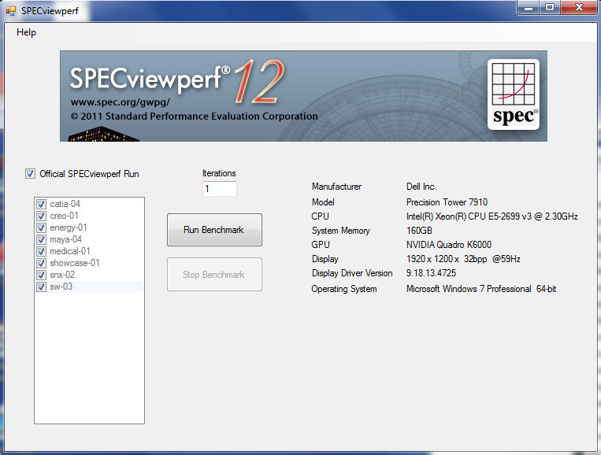Click the www.spec.org/gwpg/ banner URL

click(x=120, y=102)
